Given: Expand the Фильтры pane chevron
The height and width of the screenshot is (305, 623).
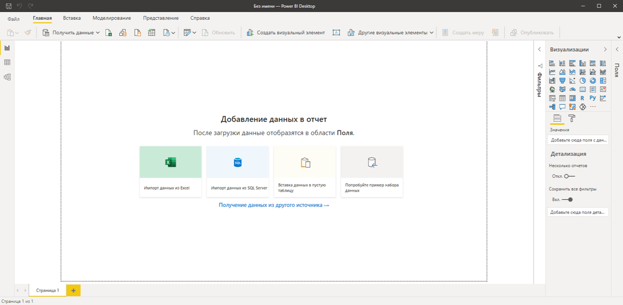Looking at the screenshot, I should click(539, 49).
